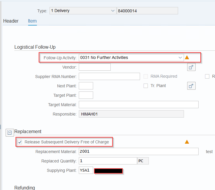This screenshot has width=215, height=190.
Task: Open the Follow-Up Activity 0031 combo box
Action: tap(131, 57)
